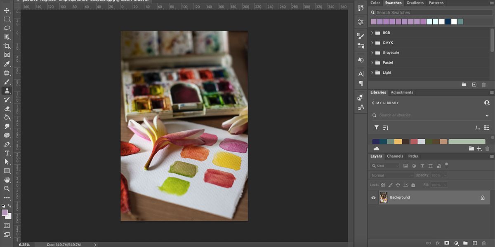
Task: Select the Rectangle shape tool
Action: tap(7, 171)
